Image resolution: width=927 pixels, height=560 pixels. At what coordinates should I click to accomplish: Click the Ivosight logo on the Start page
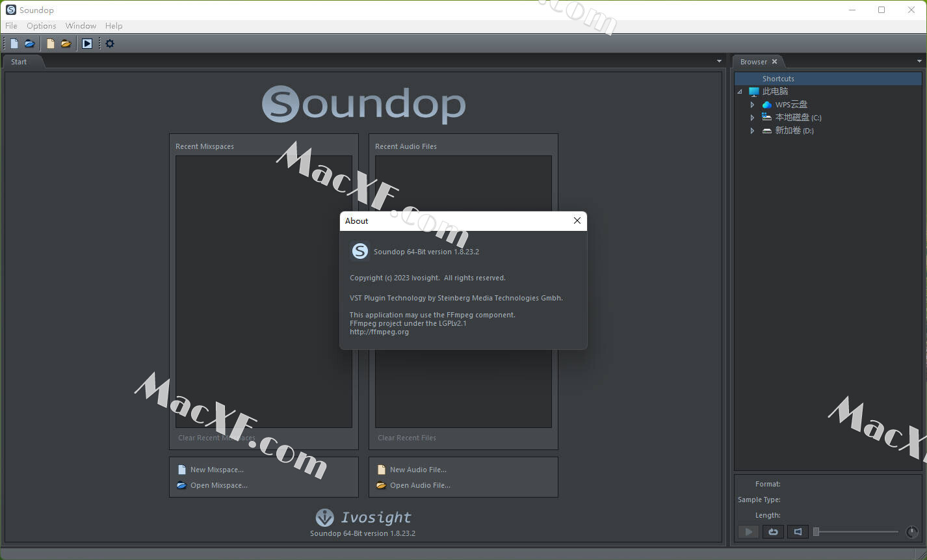pyautogui.click(x=363, y=517)
